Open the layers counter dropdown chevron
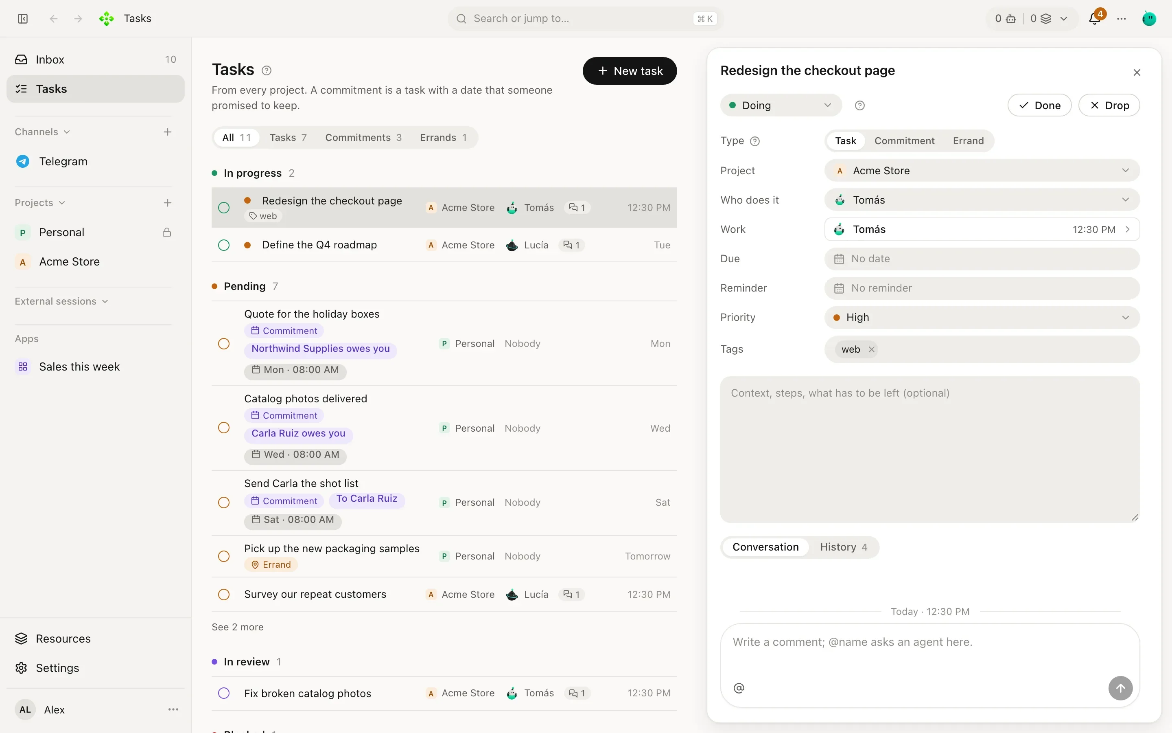This screenshot has width=1172, height=733. point(1063,18)
